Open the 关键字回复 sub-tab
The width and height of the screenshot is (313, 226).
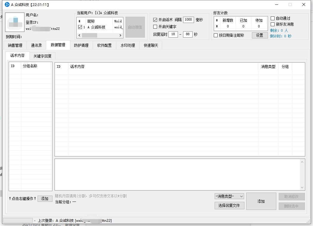pos(42,56)
